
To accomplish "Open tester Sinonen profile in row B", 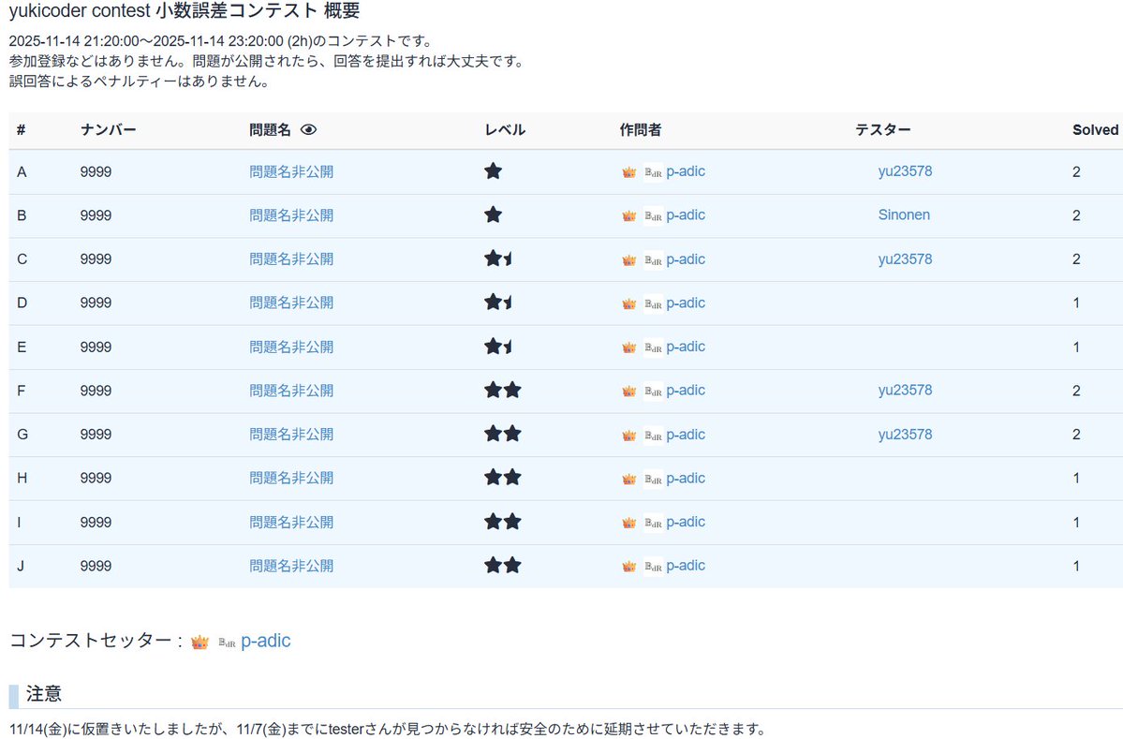I will click(x=904, y=214).
